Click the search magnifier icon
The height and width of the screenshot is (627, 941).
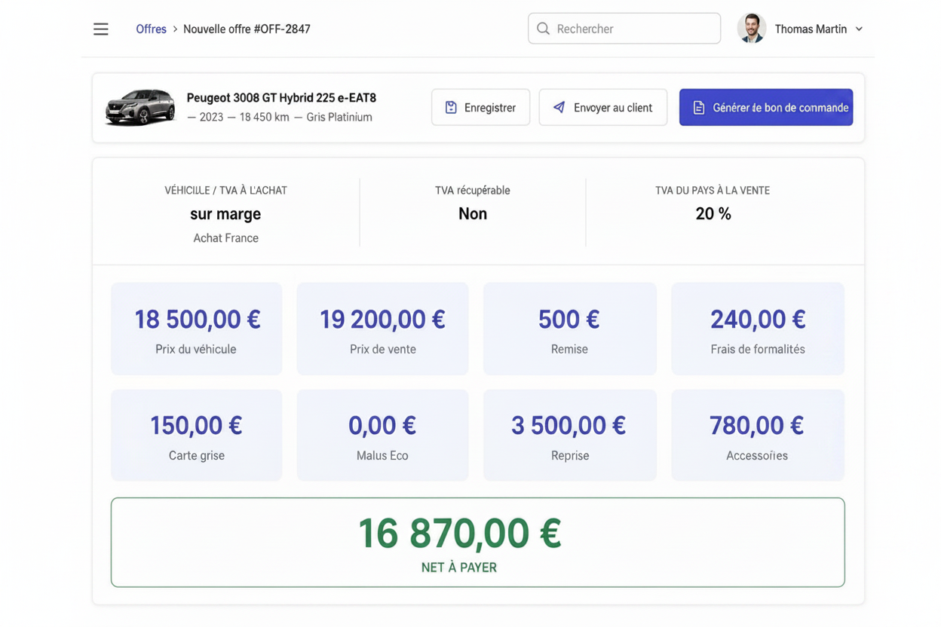click(x=543, y=29)
